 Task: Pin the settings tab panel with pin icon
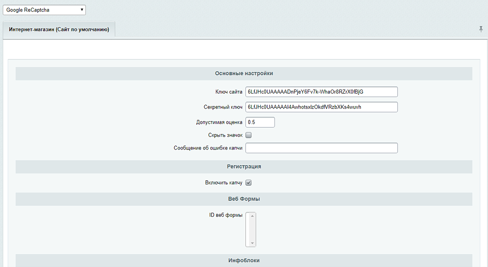[481, 30]
